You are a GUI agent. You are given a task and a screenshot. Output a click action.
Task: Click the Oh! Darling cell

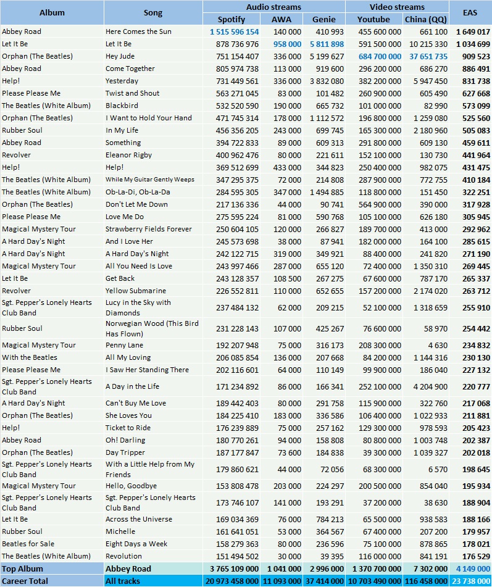coord(153,440)
